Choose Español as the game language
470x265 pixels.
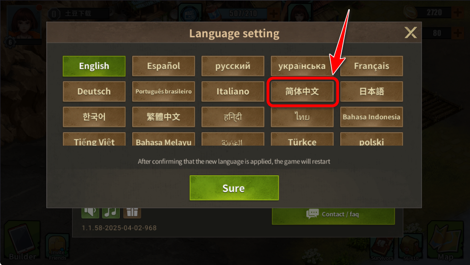tap(163, 66)
